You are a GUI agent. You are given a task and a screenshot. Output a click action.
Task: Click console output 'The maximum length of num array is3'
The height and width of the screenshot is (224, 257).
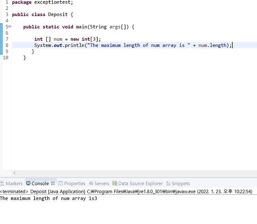tap(49, 198)
